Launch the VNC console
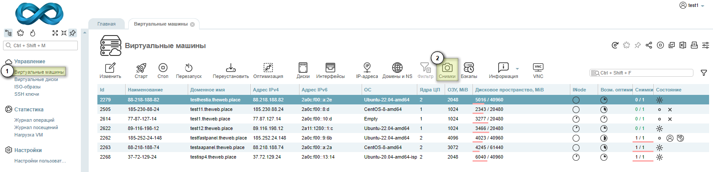The height and width of the screenshot is (172, 713). [538, 71]
